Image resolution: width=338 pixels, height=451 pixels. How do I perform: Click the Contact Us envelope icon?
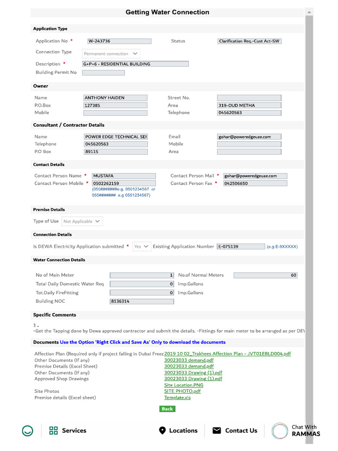point(217,431)
